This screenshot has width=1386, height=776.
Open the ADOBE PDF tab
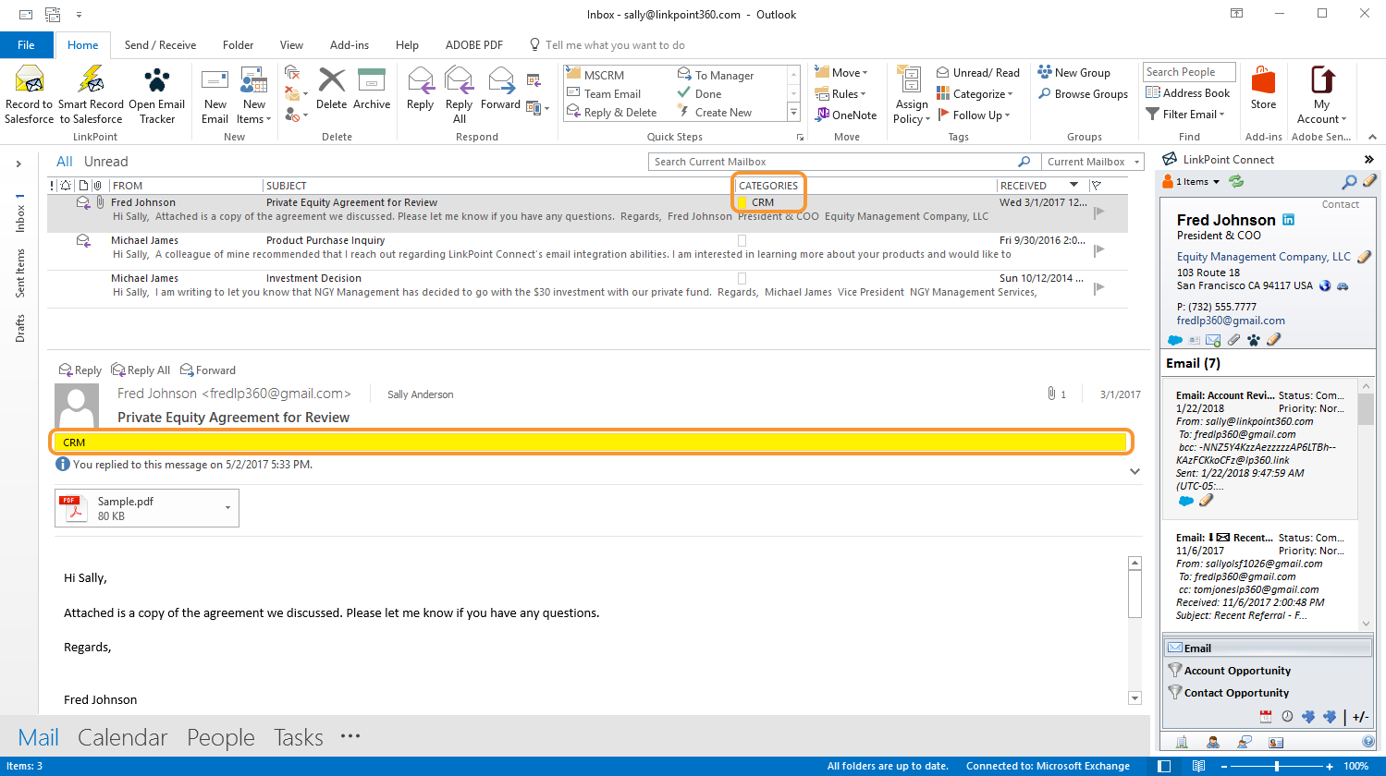click(x=474, y=45)
